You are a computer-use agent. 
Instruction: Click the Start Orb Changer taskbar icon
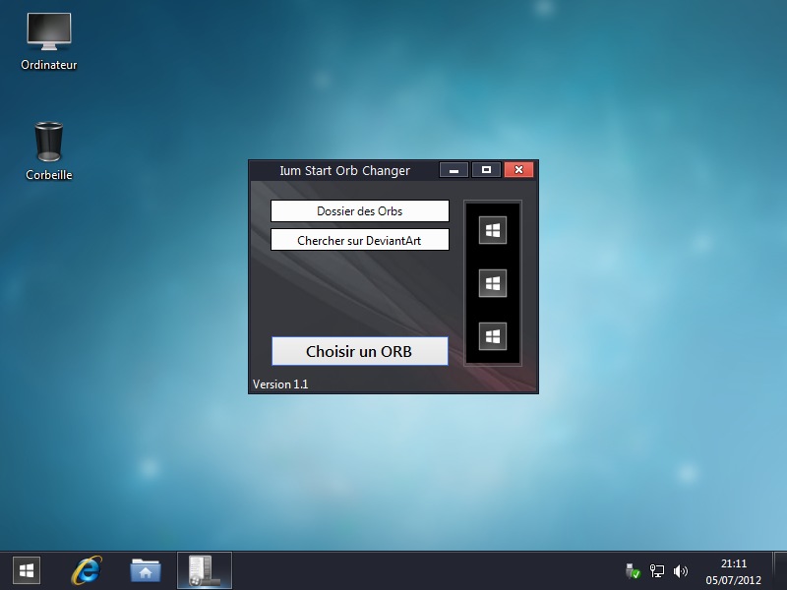pyautogui.click(x=205, y=570)
